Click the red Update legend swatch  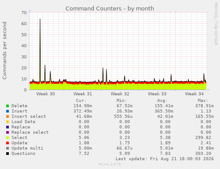pos(8,143)
